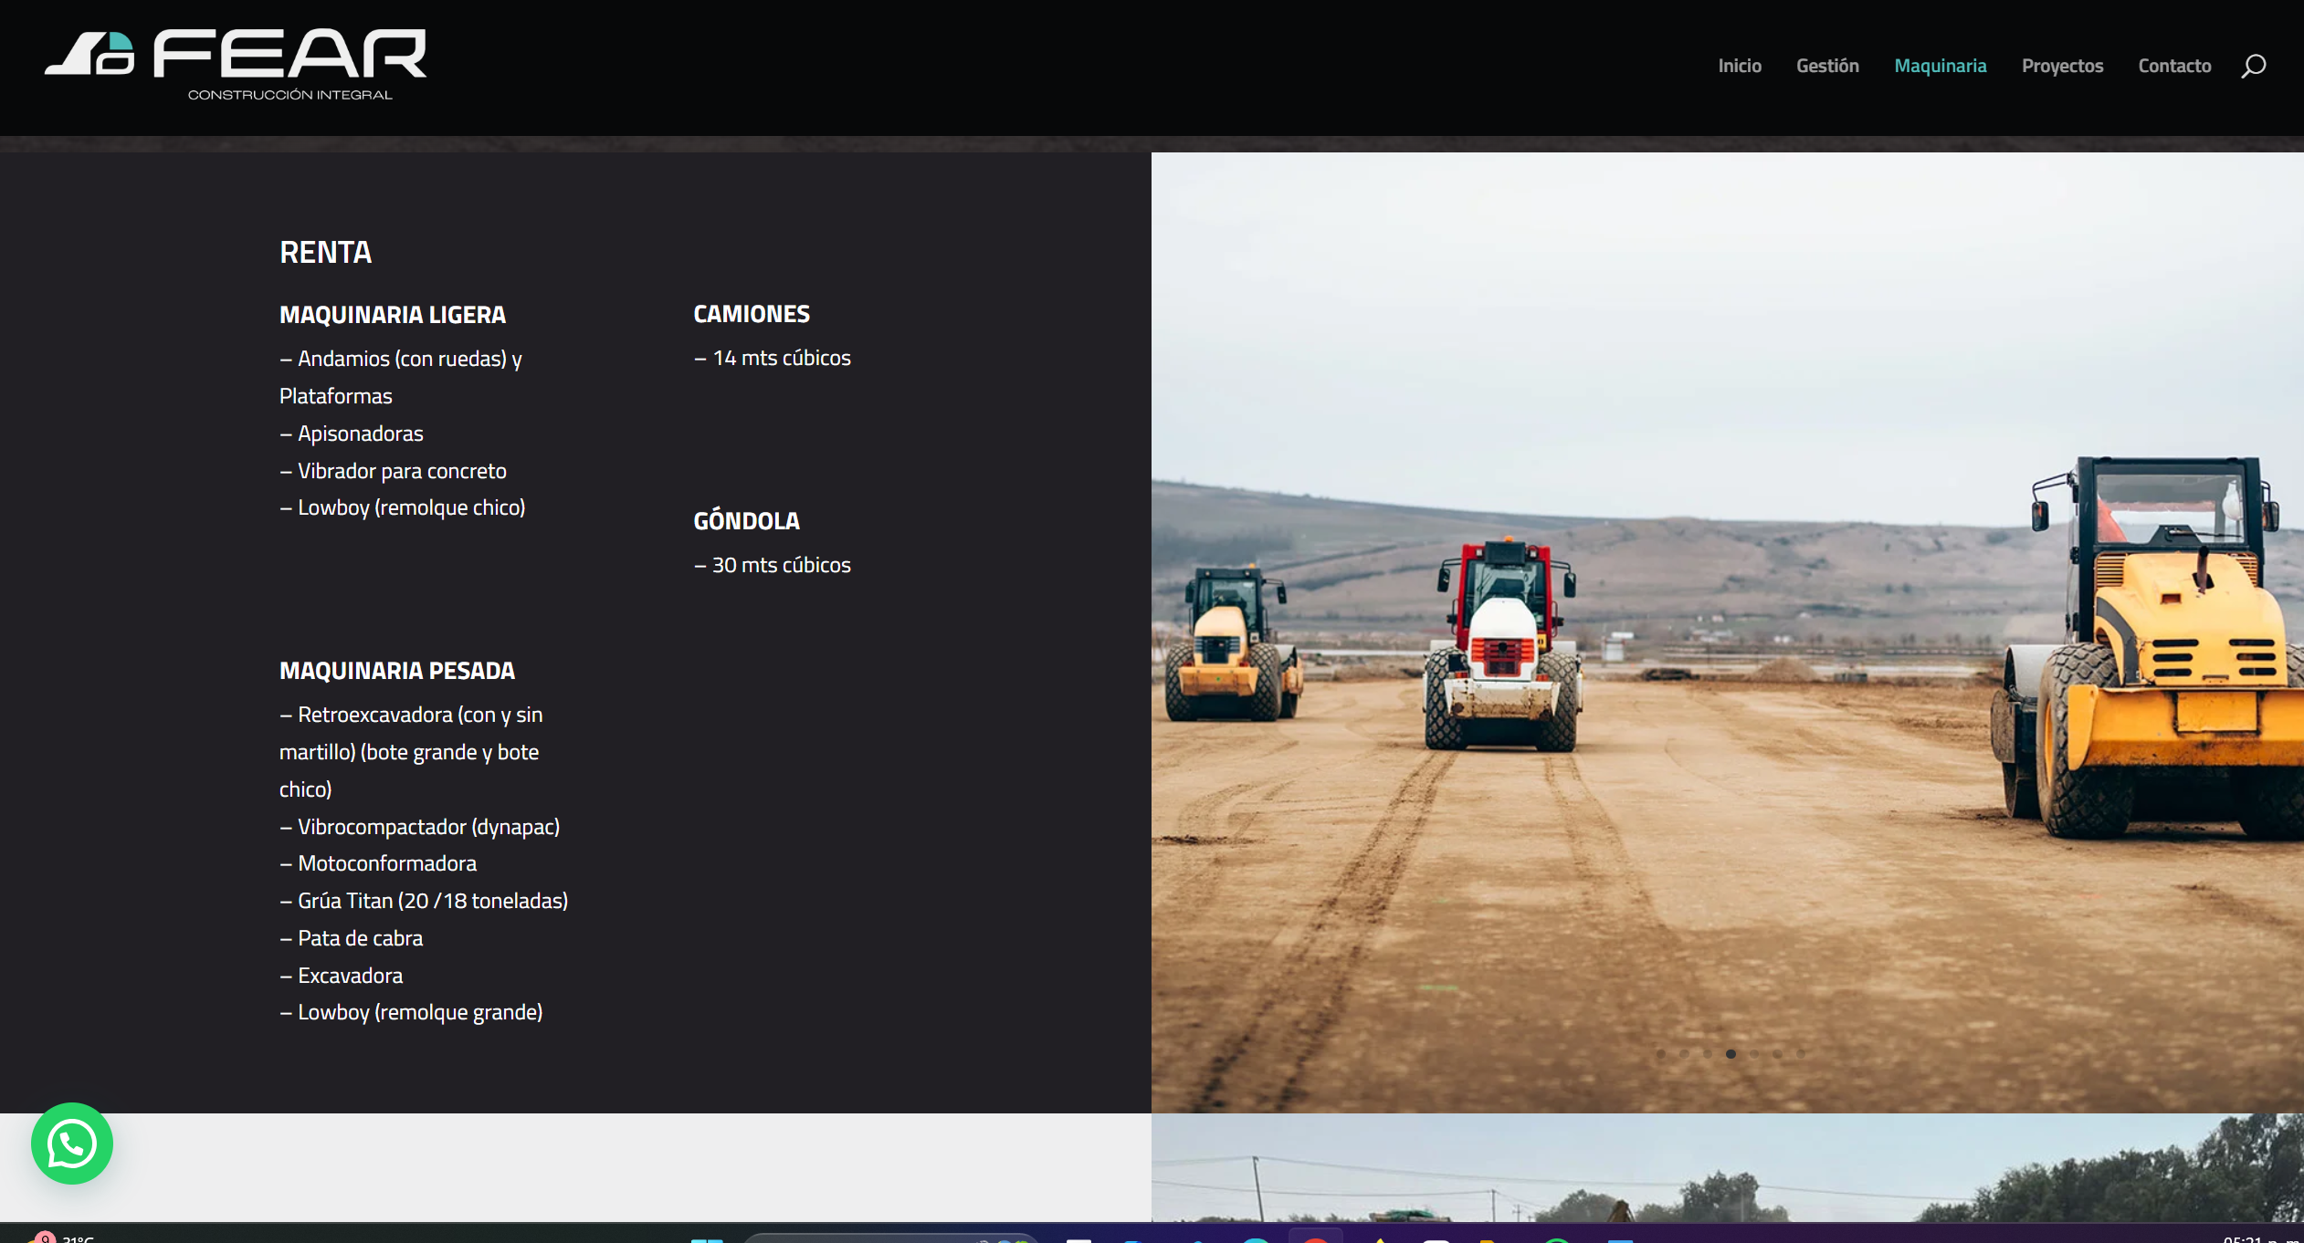The height and width of the screenshot is (1243, 2304).
Task: Jump to the fifth carousel dot
Action: (1754, 1053)
